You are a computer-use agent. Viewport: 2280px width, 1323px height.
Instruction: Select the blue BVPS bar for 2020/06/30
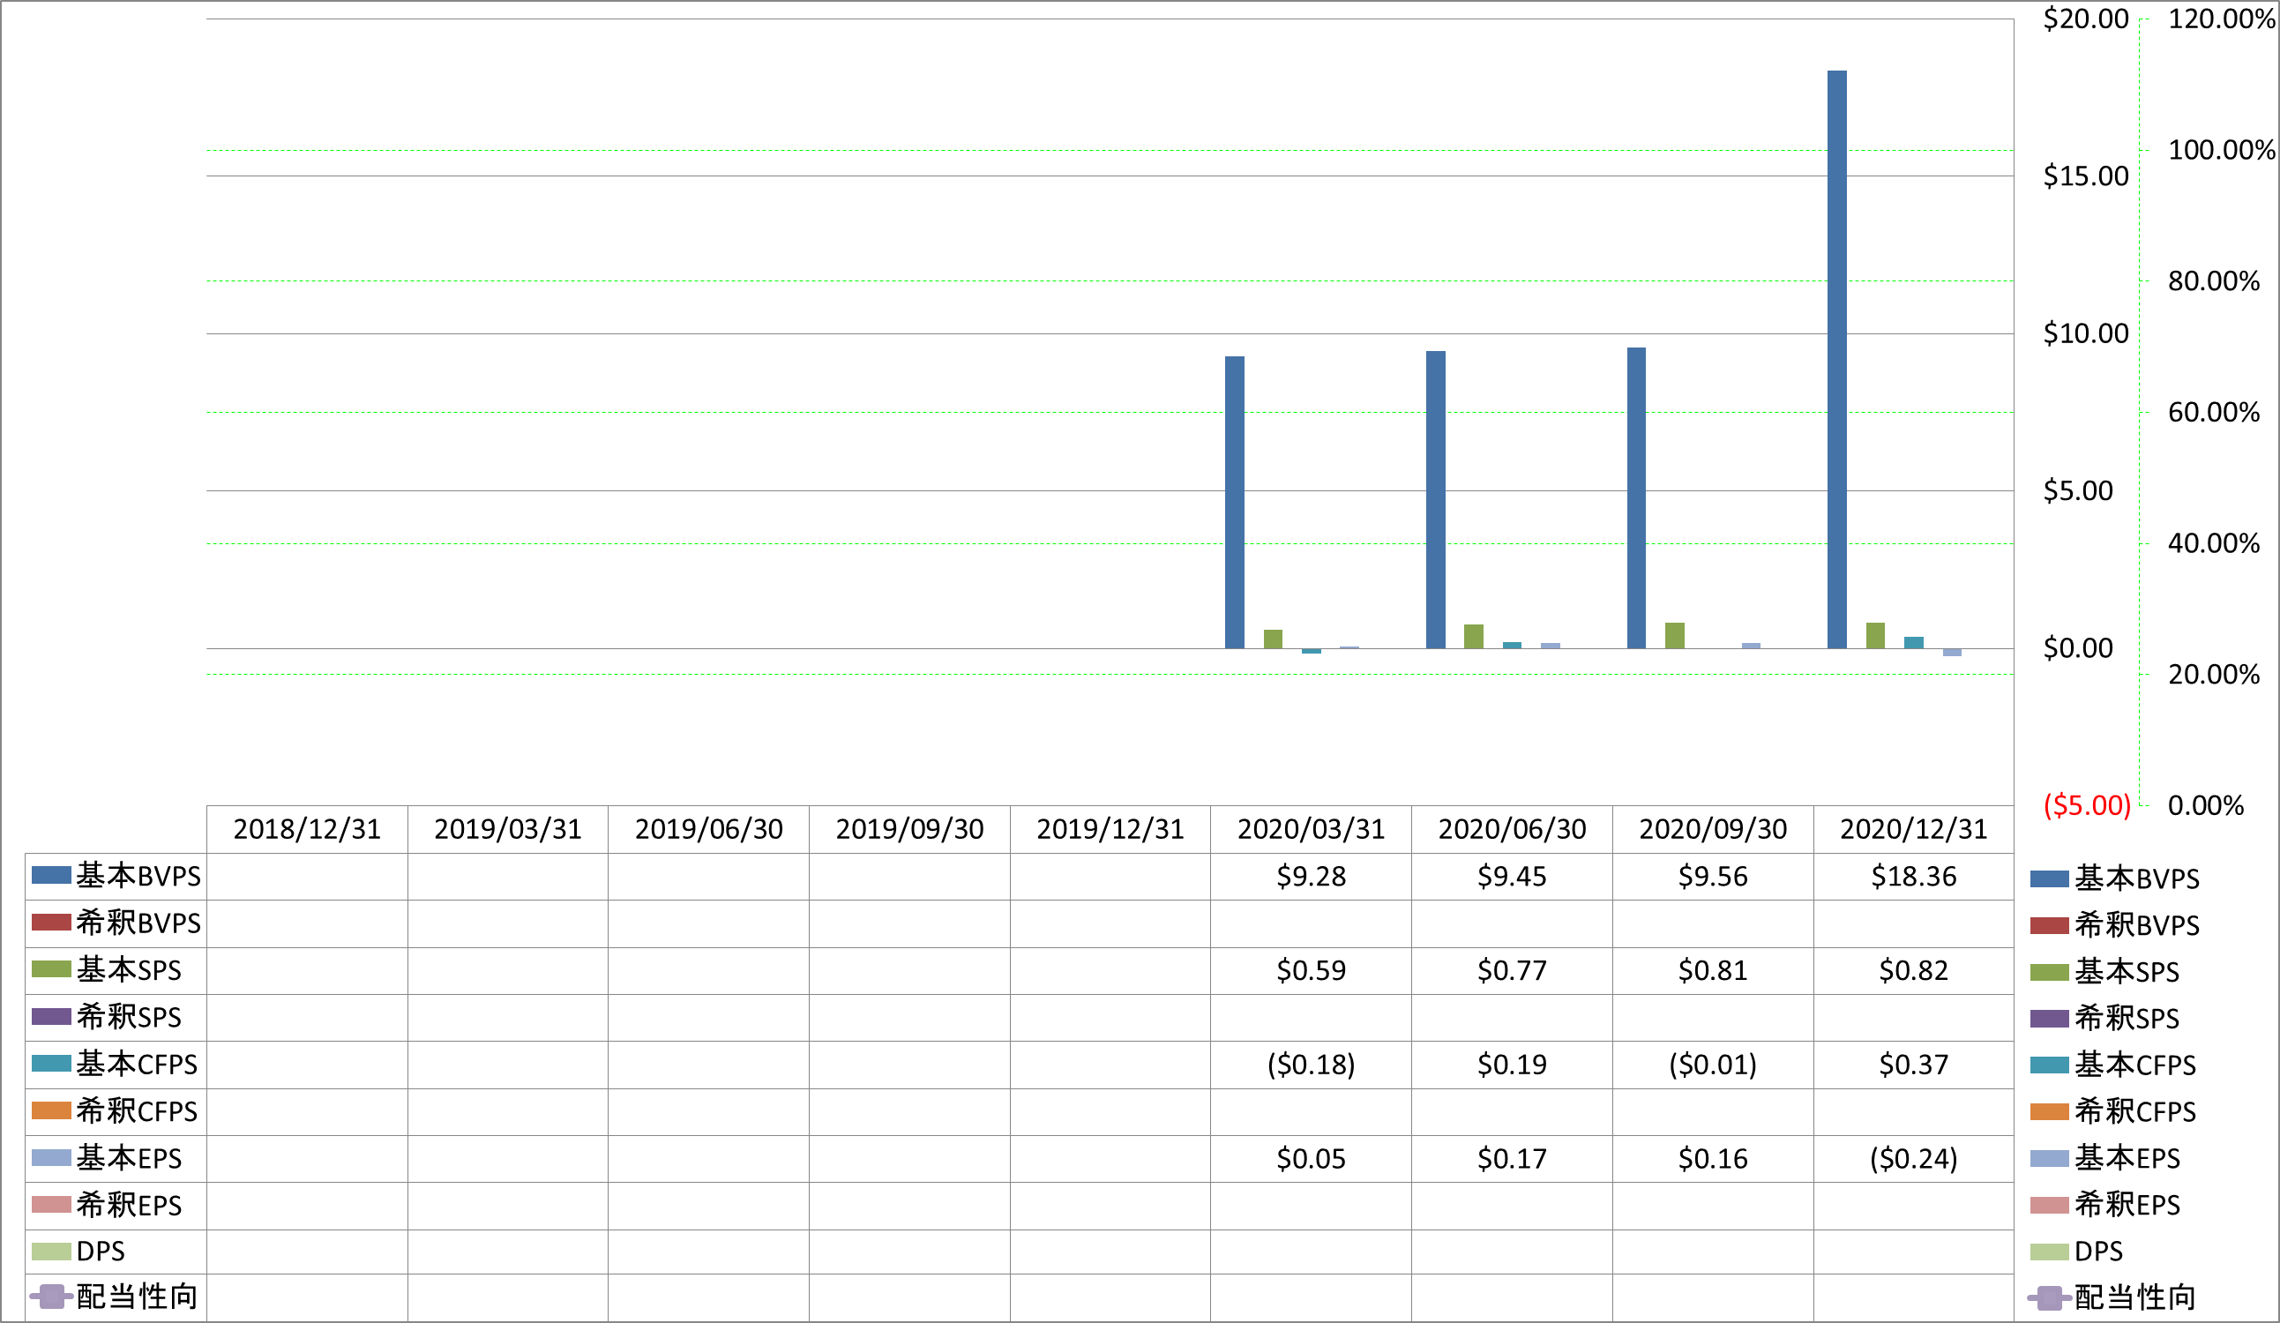(1435, 499)
